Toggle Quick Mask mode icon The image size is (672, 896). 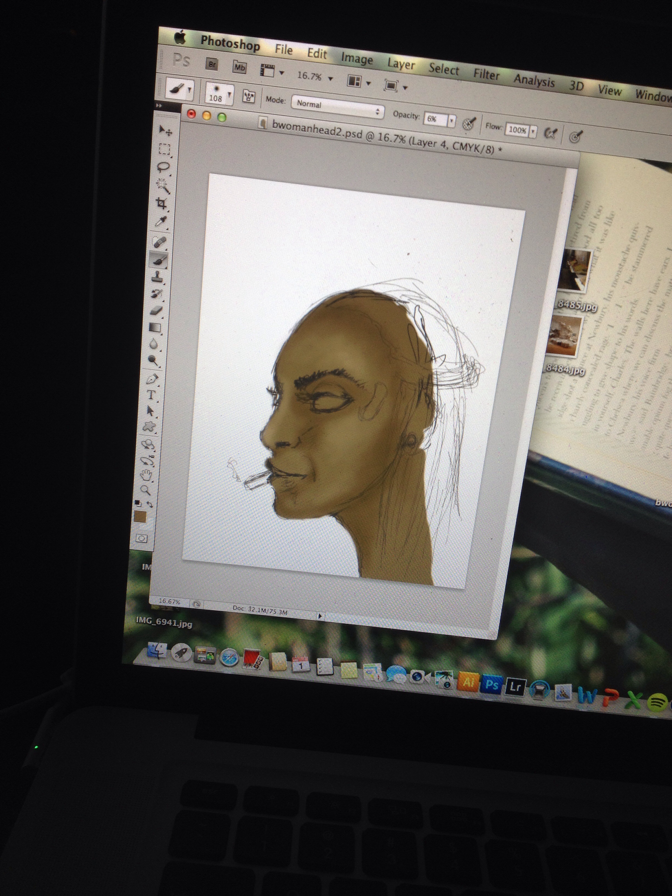pos(141,538)
